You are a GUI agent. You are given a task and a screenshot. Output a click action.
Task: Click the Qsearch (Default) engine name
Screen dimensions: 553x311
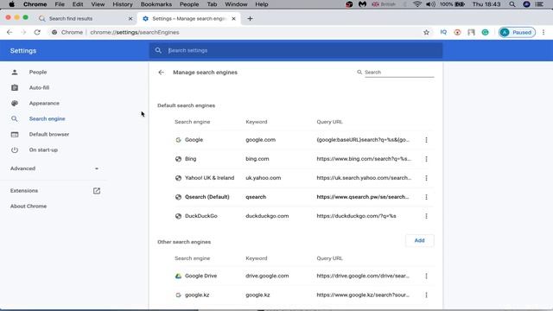click(x=207, y=197)
